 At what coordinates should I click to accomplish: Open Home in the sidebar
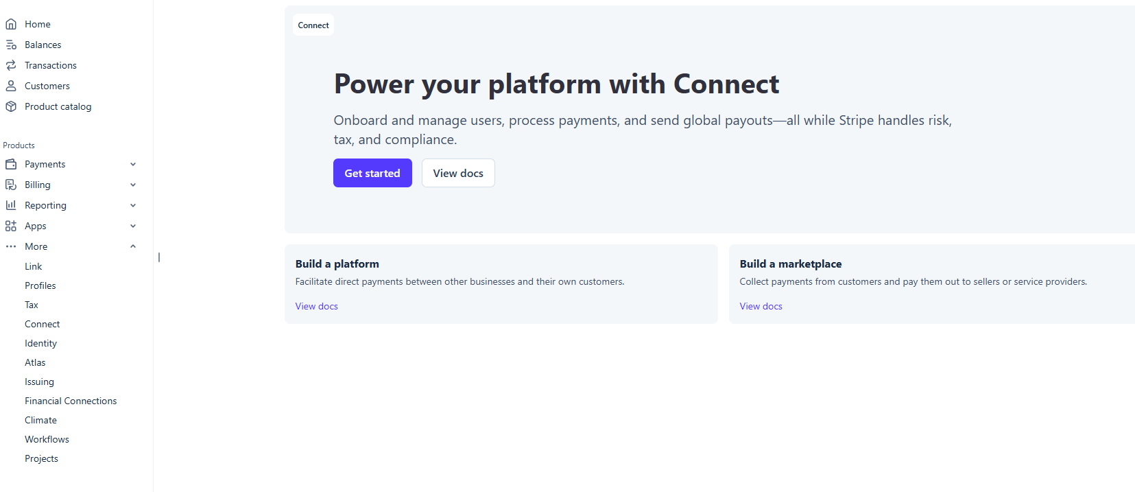tap(38, 24)
